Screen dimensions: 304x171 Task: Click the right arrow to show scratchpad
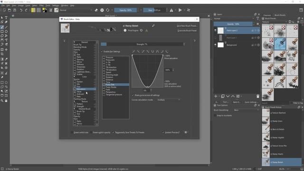tap(195, 41)
